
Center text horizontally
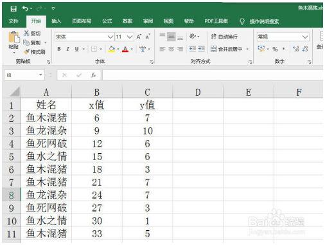point(171,49)
